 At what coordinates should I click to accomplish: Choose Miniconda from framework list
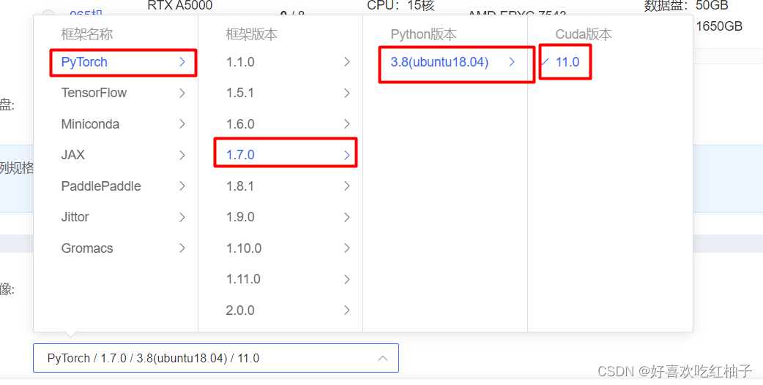coord(116,123)
